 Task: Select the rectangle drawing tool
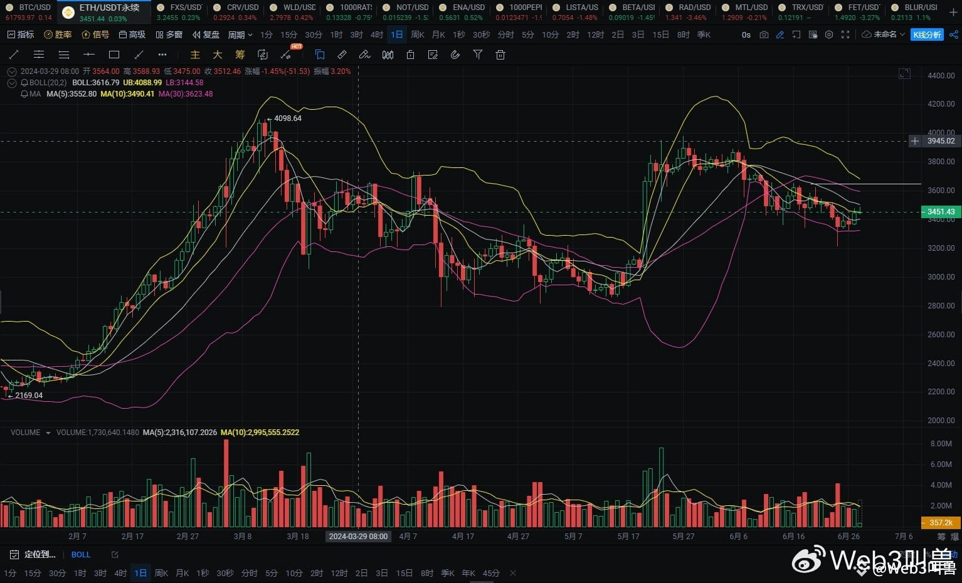114,55
